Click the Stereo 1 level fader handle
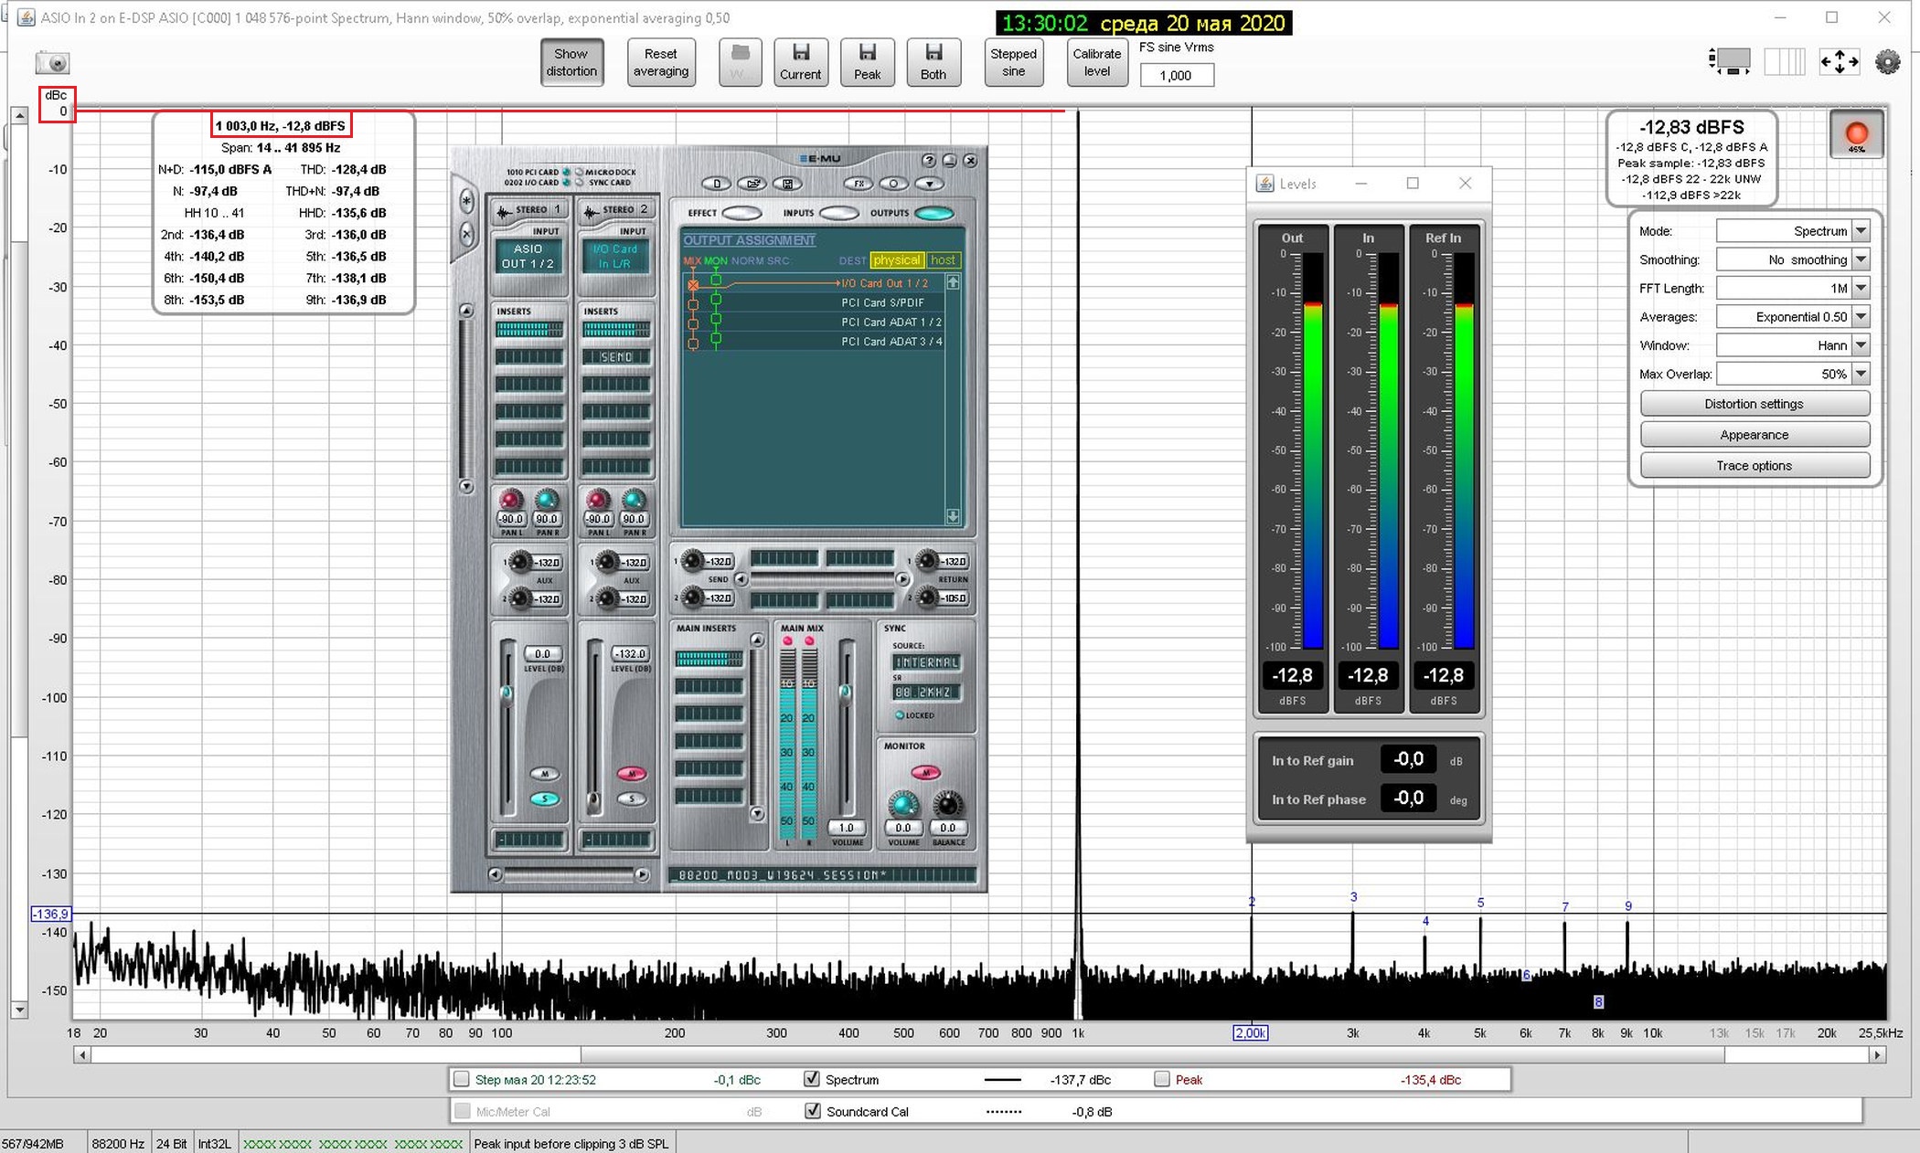Viewport: 1920px width, 1153px height. 507,693
